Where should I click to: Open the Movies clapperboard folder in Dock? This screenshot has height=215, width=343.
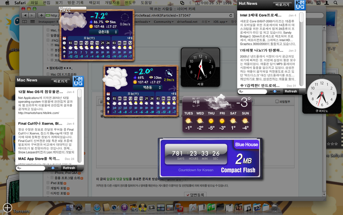(x=257, y=207)
